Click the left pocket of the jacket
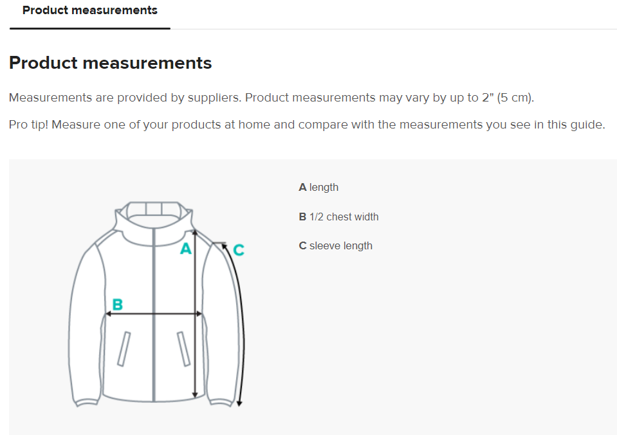The width and height of the screenshot is (617, 435). click(x=124, y=349)
